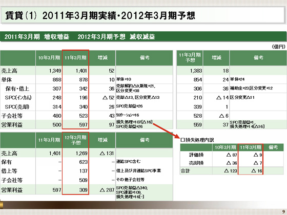The image size is (287, 215).
Task: Click the note 'リロケーション+16'
Action: click(x=128, y=115)
